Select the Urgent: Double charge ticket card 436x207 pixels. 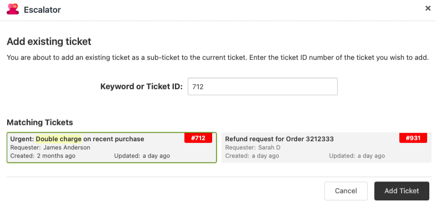pos(112,147)
